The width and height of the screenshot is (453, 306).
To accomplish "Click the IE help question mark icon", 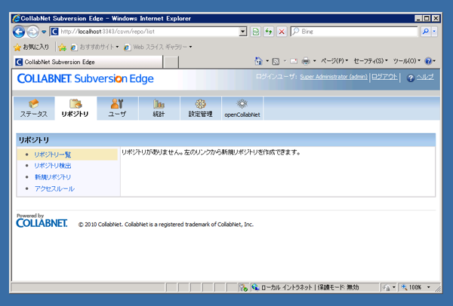I will (428, 61).
